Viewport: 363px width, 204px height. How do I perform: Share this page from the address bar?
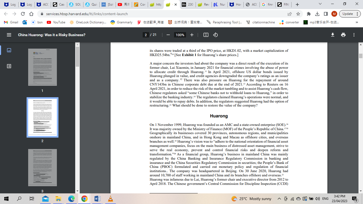290,14
